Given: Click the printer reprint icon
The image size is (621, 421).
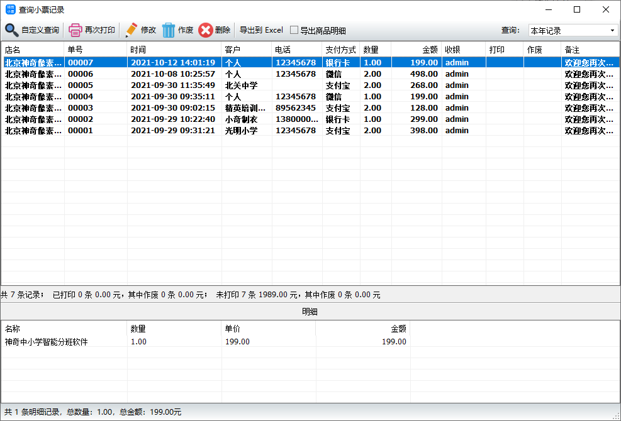Looking at the screenshot, I should coord(75,30).
